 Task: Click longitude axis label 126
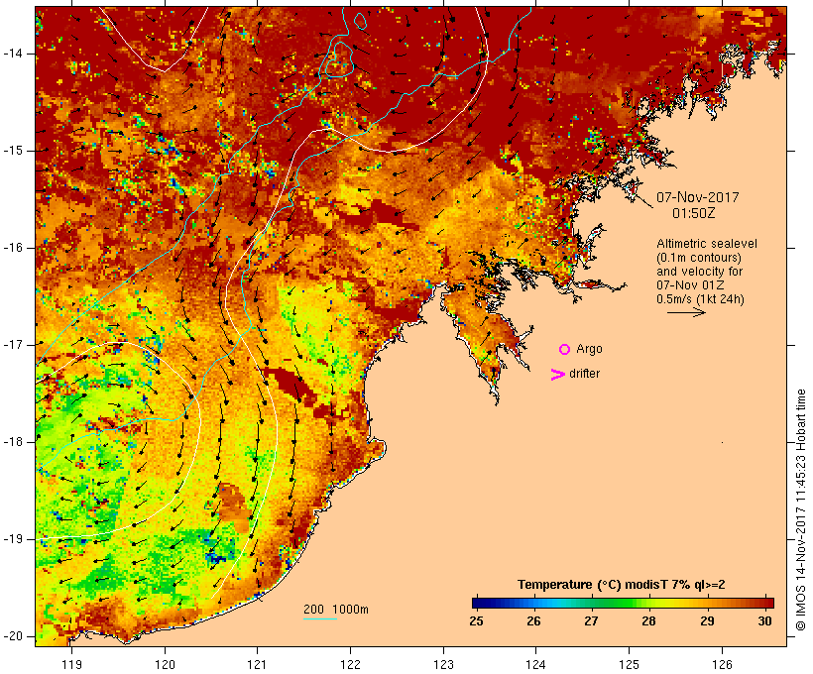click(x=722, y=664)
